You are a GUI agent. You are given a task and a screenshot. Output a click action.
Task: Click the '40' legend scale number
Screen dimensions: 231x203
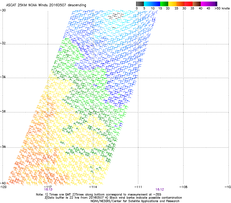click(200, 8)
